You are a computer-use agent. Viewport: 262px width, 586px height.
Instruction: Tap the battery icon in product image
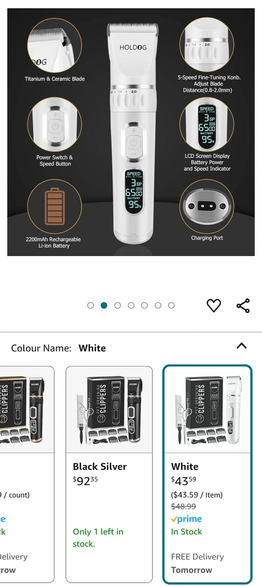coord(54,207)
